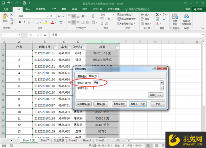This screenshot has width=206, height=148.
Task: Click the Fill Color bucket icon
Action: click(x=46, y=22)
